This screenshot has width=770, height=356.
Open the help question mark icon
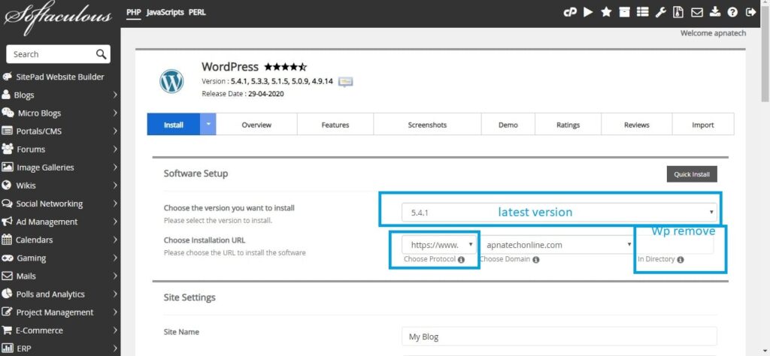(x=732, y=12)
